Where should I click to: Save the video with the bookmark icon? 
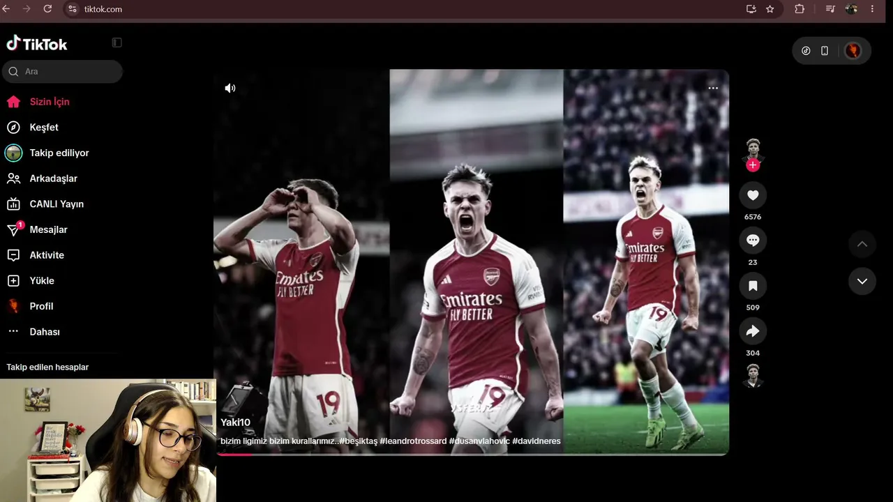click(x=753, y=286)
